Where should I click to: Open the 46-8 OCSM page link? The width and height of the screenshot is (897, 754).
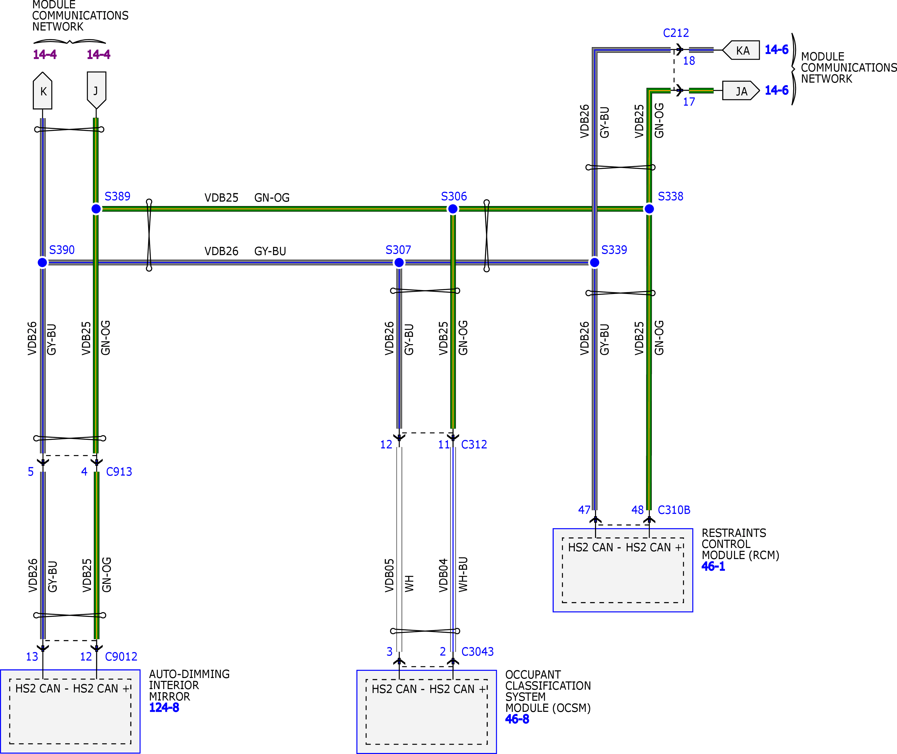click(517, 719)
